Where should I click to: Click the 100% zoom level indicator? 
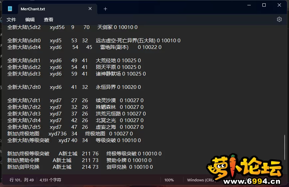pyautogui.click(x=169, y=180)
